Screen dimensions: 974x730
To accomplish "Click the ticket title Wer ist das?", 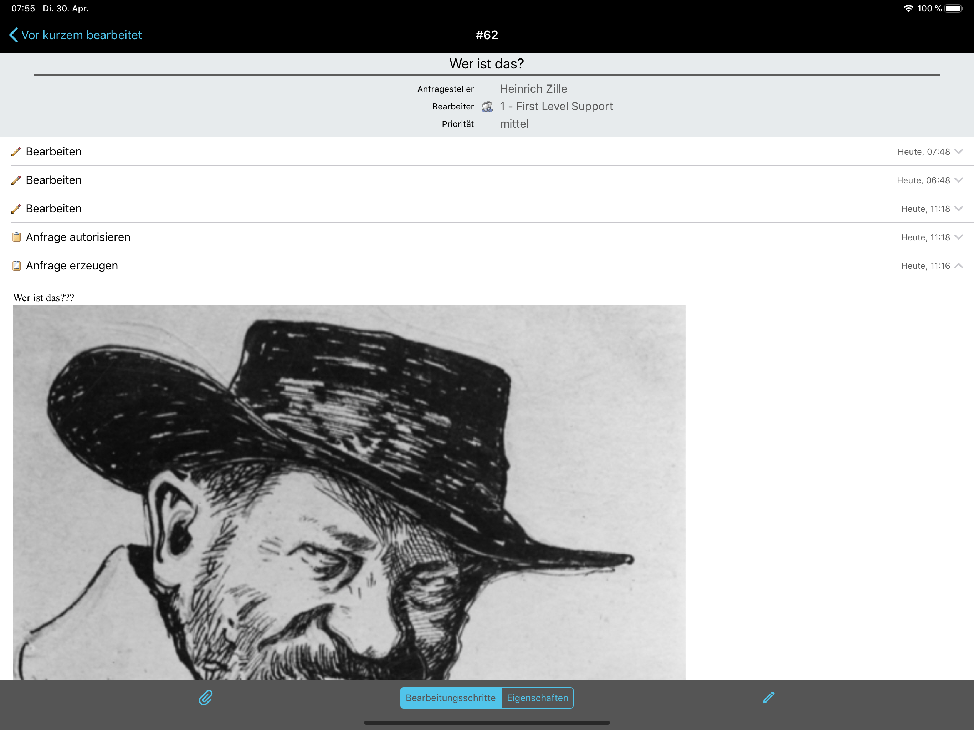I will point(487,64).
